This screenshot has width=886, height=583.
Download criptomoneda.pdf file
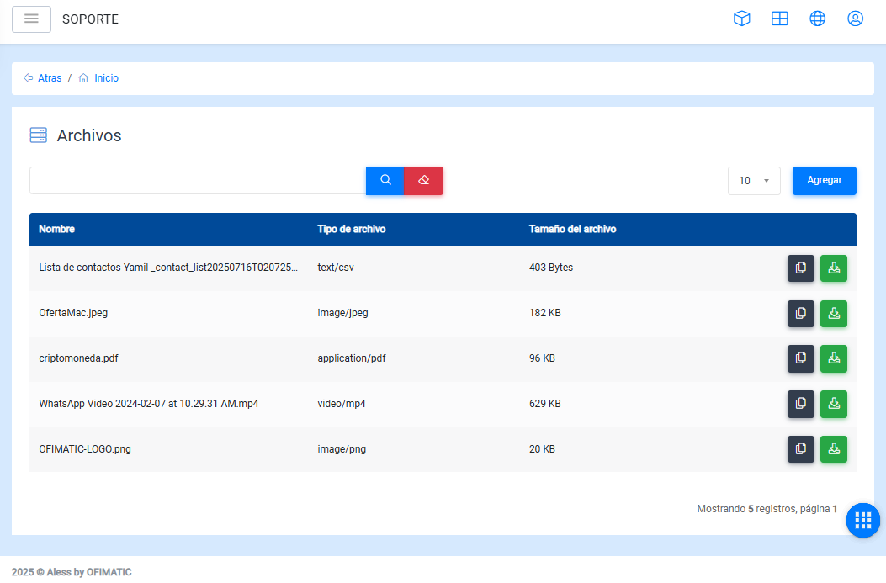click(x=833, y=358)
